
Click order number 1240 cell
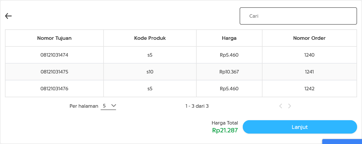pos(309,55)
